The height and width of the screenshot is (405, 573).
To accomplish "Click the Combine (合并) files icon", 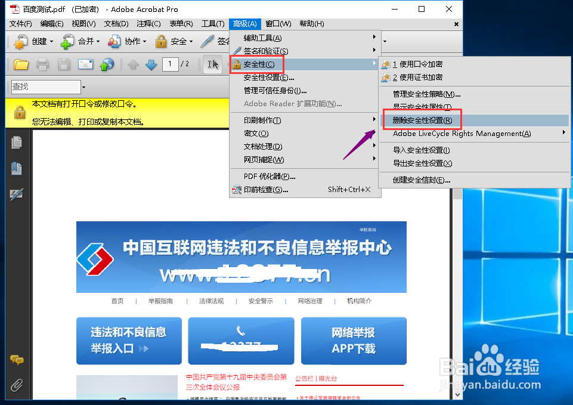I will [x=67, y=41].
